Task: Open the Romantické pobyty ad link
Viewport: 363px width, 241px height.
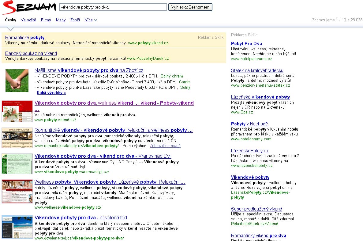Action: point(25,38)
